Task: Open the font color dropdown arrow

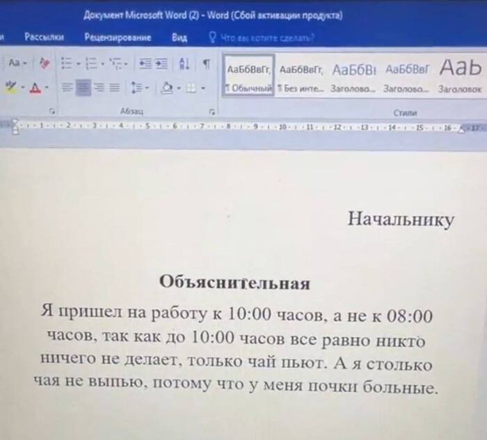Action: [47, 88]
